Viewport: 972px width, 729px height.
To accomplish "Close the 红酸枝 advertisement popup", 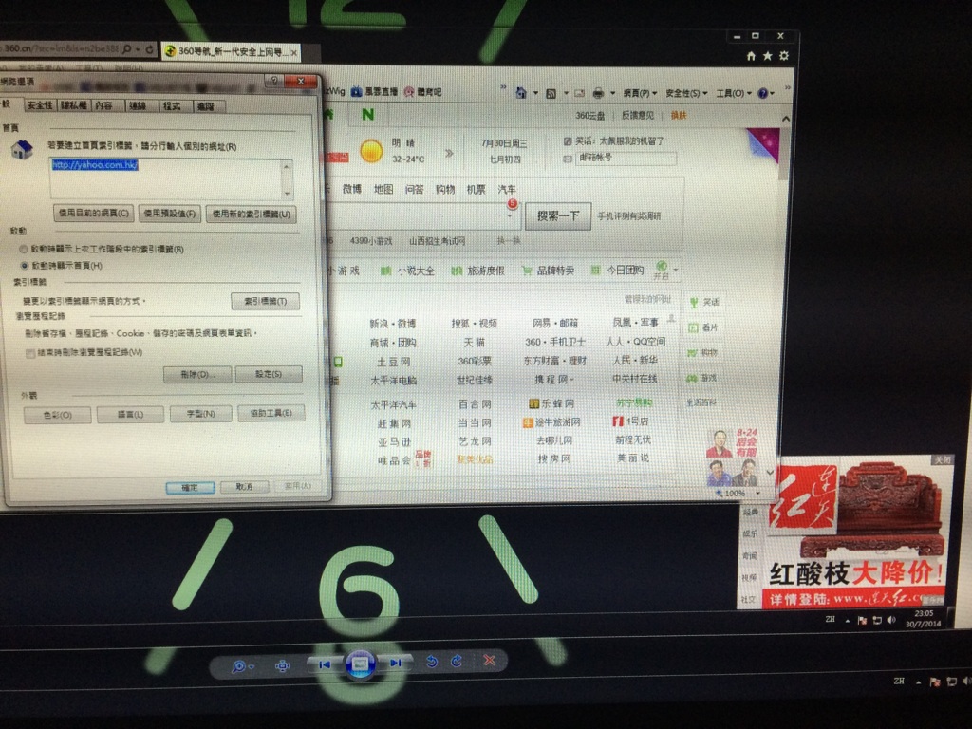I will [943, 460].
